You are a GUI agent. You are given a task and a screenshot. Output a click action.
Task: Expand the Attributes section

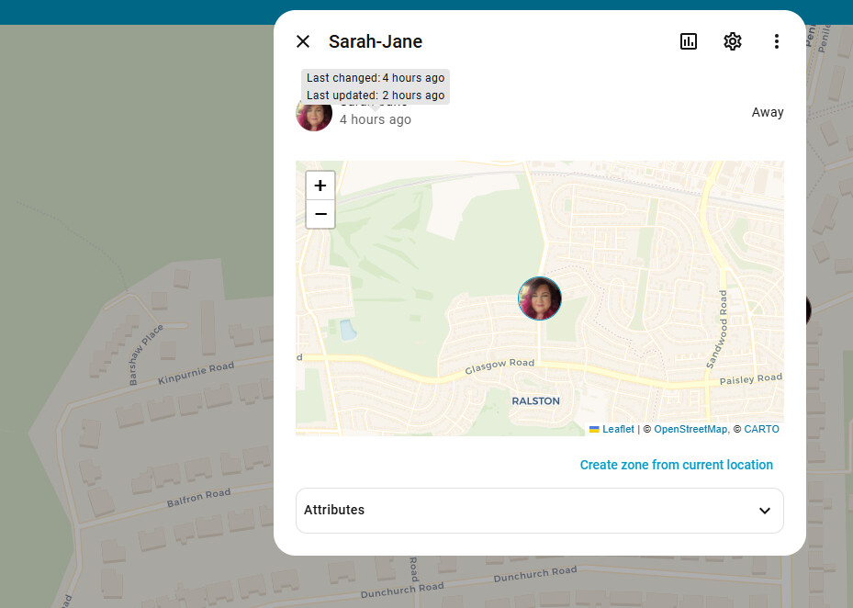click(540, 511)
